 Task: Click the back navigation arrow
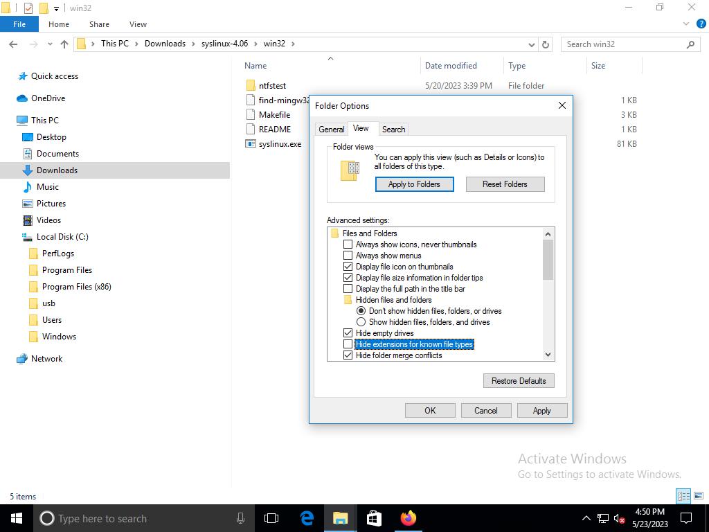click(x=13, y=44)
